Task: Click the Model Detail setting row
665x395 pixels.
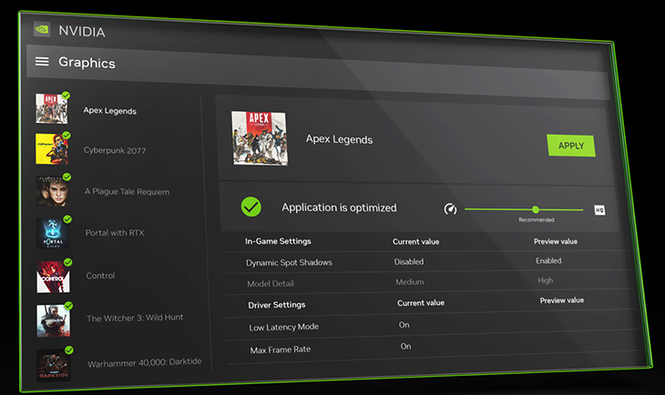Action: 427,282
